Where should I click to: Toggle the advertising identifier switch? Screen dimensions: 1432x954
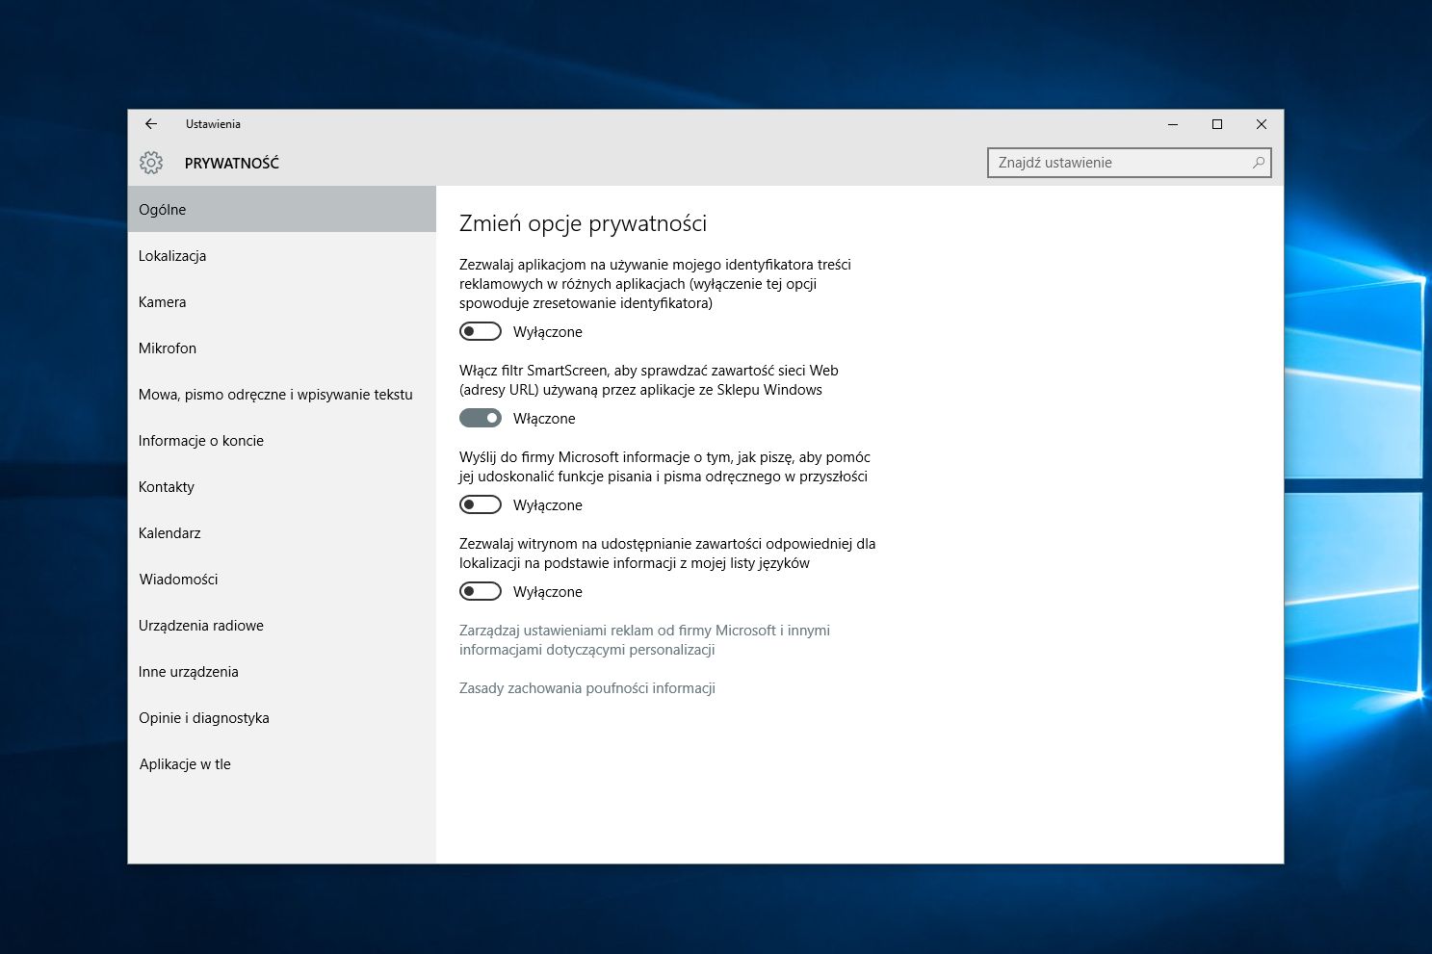pyautogui.click(x=481, y=332)
